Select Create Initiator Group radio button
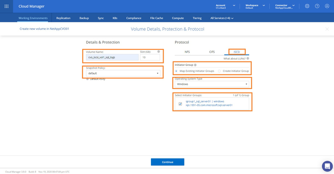334x174 pixels. 220,71
